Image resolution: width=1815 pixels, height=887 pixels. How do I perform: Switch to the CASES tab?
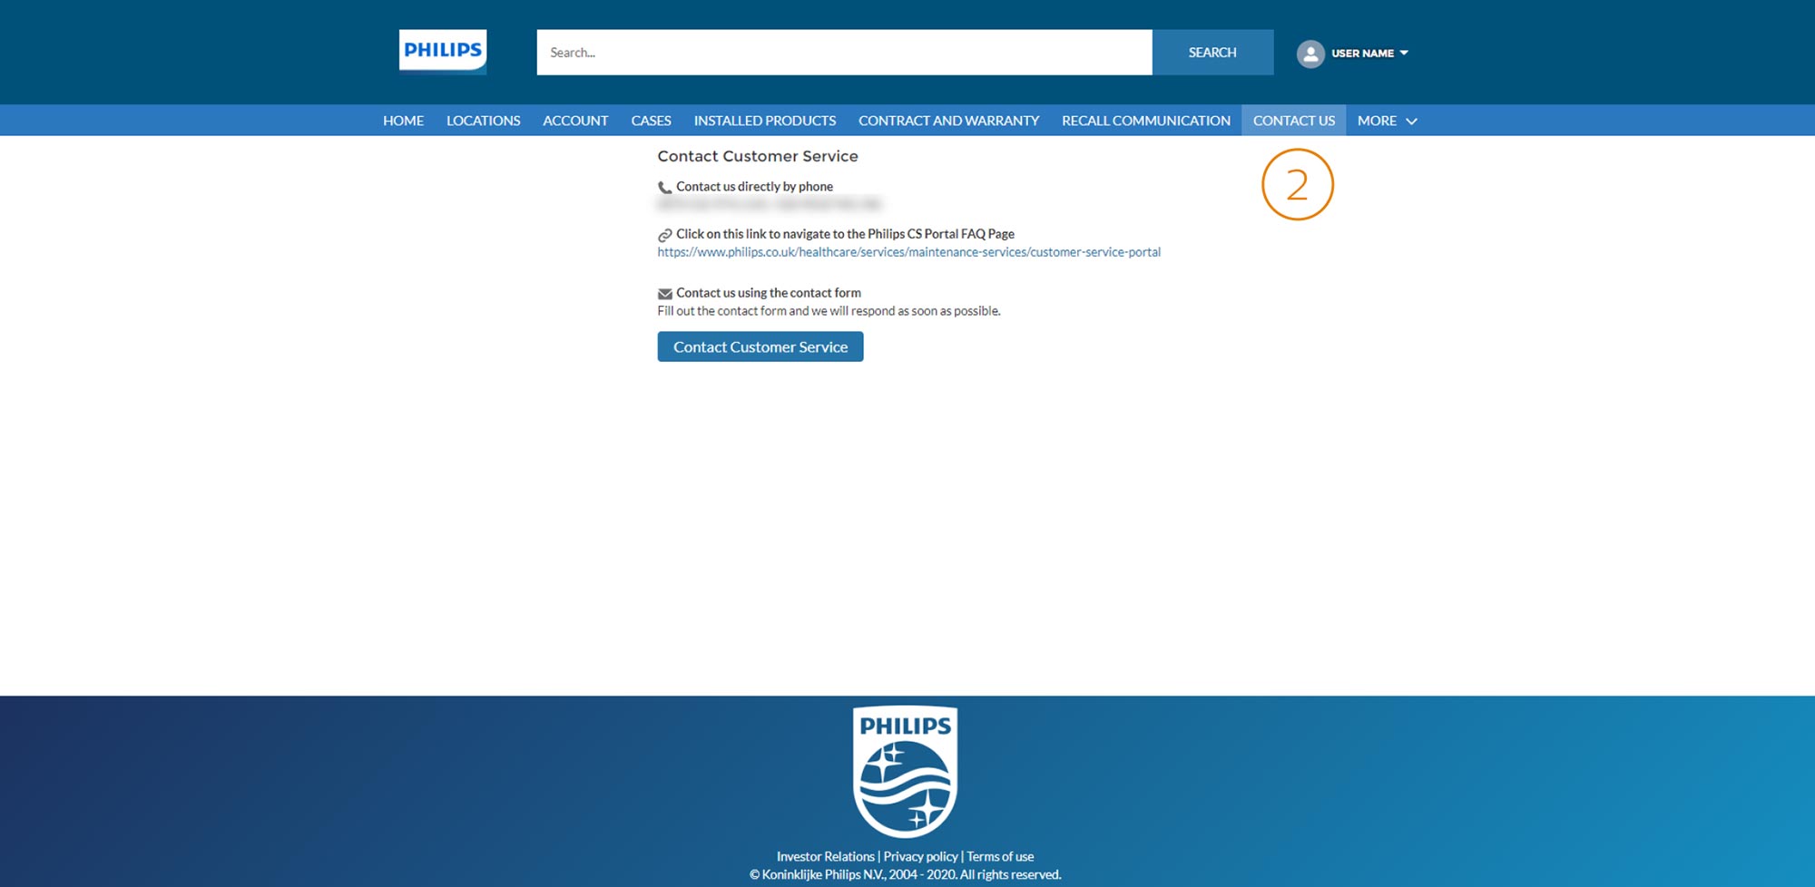[x=651, y=121]
